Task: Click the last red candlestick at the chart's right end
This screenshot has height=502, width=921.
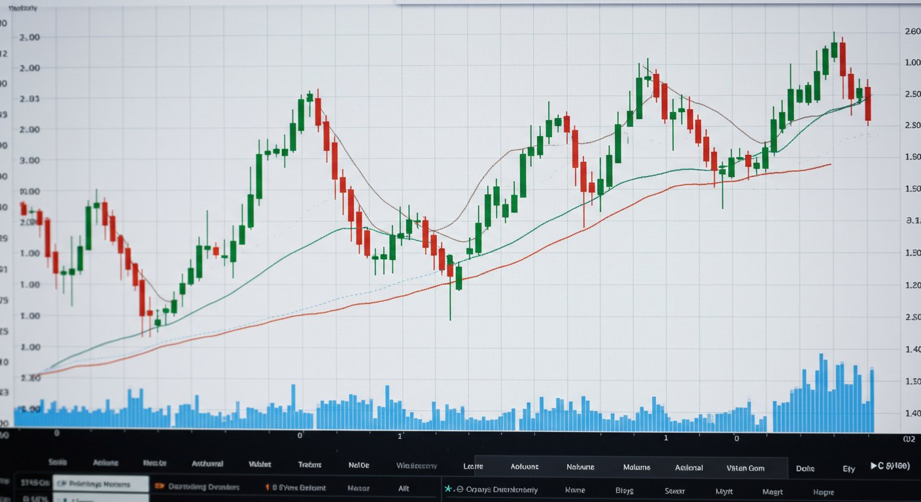Action: click(x=868, y=103)
